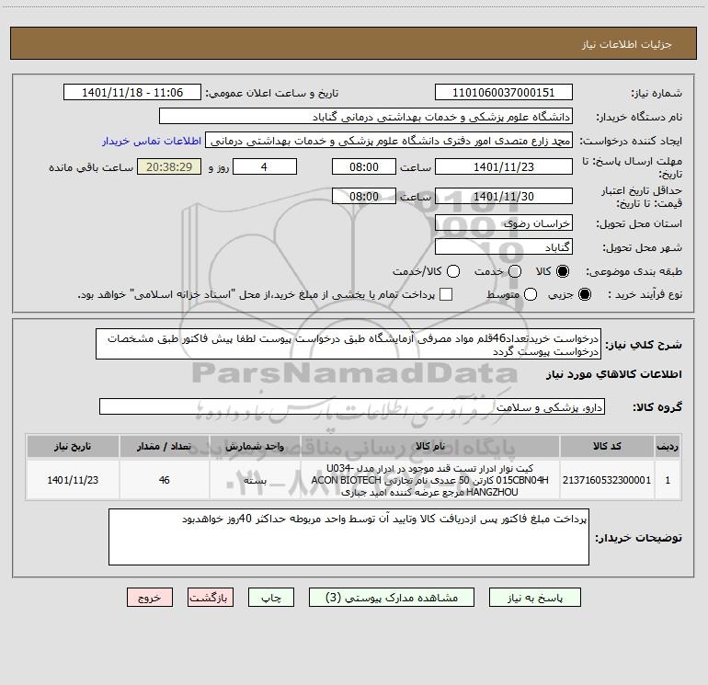This screenshot has height=685, width=708.
Task: Click the پاسخ به نیاز button
Action: click(534, 598)
